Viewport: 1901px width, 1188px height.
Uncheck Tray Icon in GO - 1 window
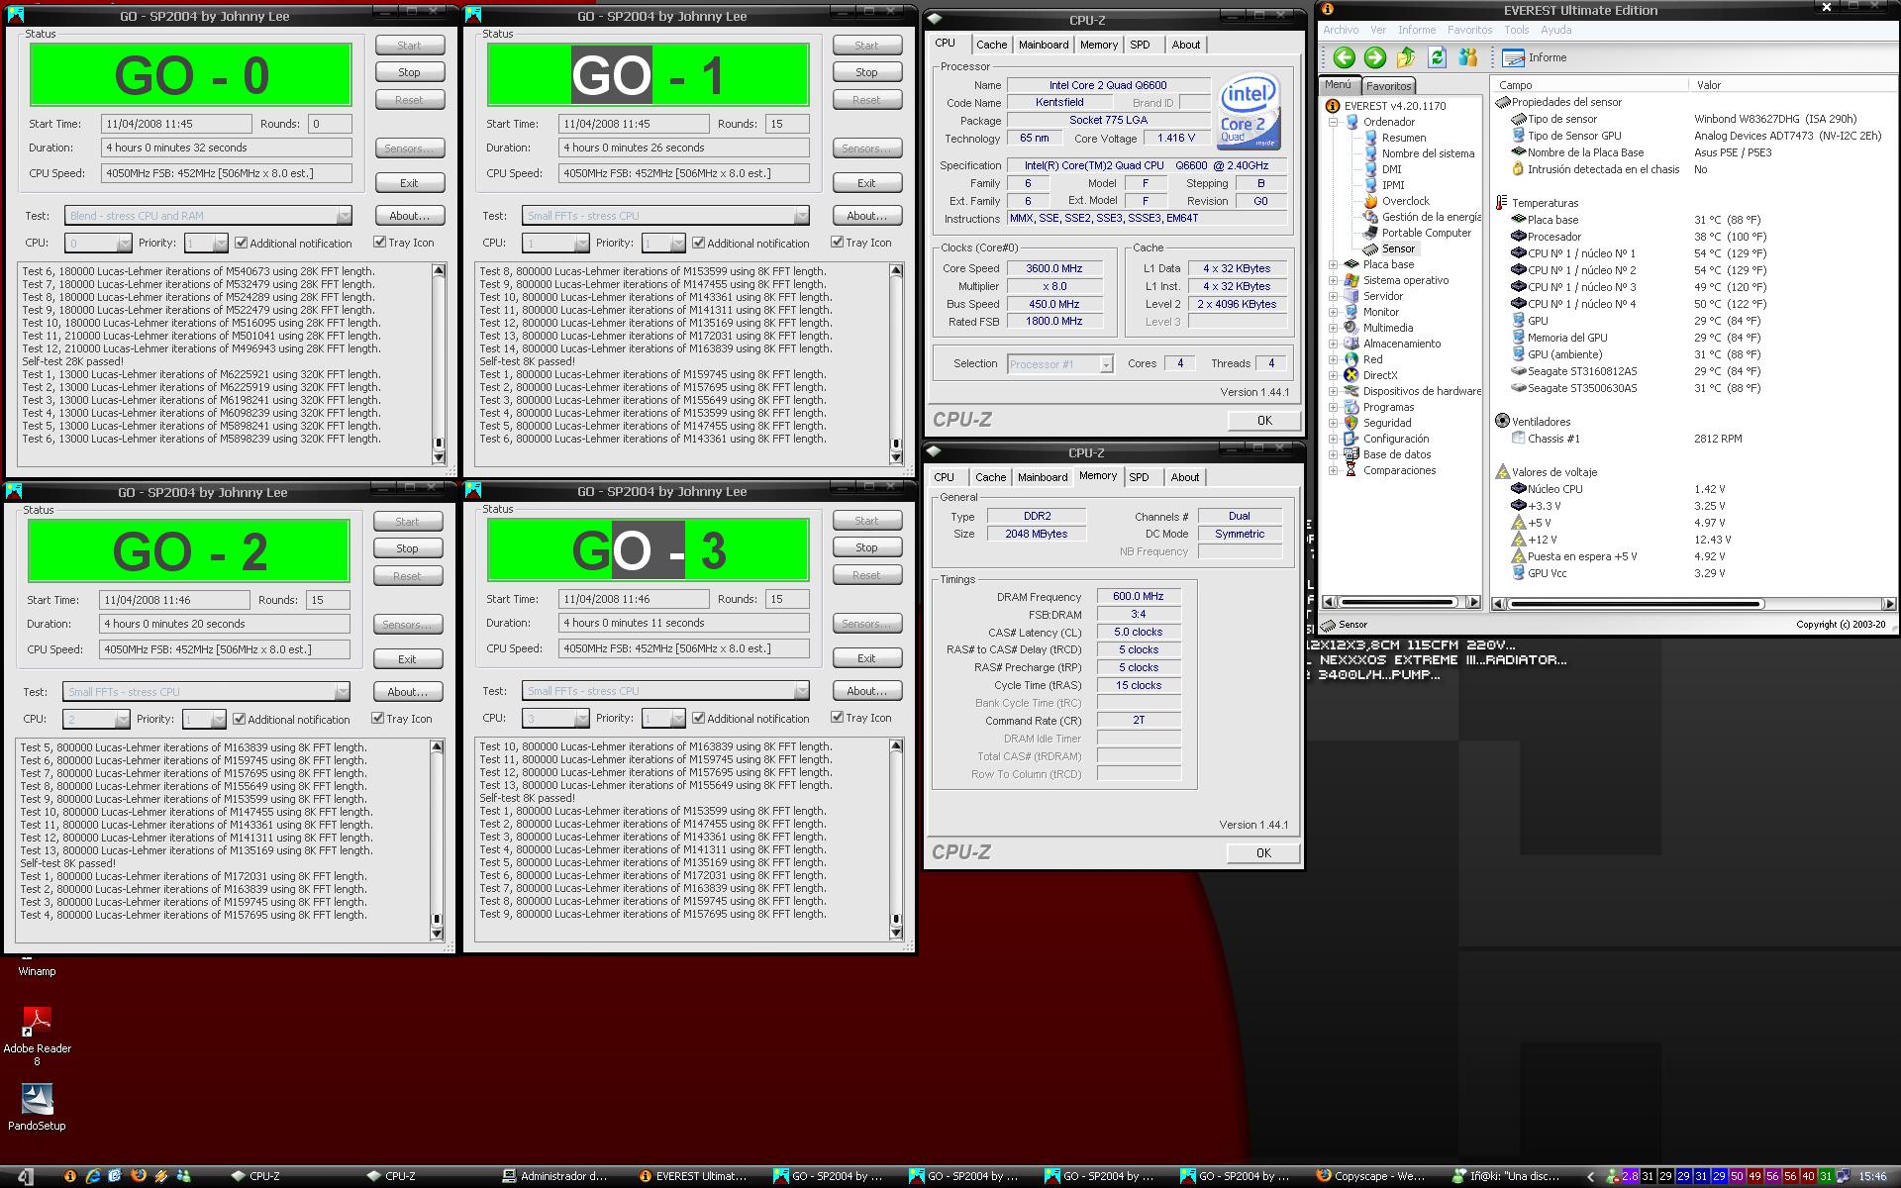[x=838, y=242]
